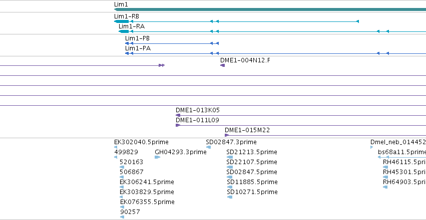
Task: Click the DME1-004N12.F arrow glyph
Action: pos(222,65)
